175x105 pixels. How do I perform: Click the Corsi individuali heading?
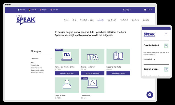151,45
